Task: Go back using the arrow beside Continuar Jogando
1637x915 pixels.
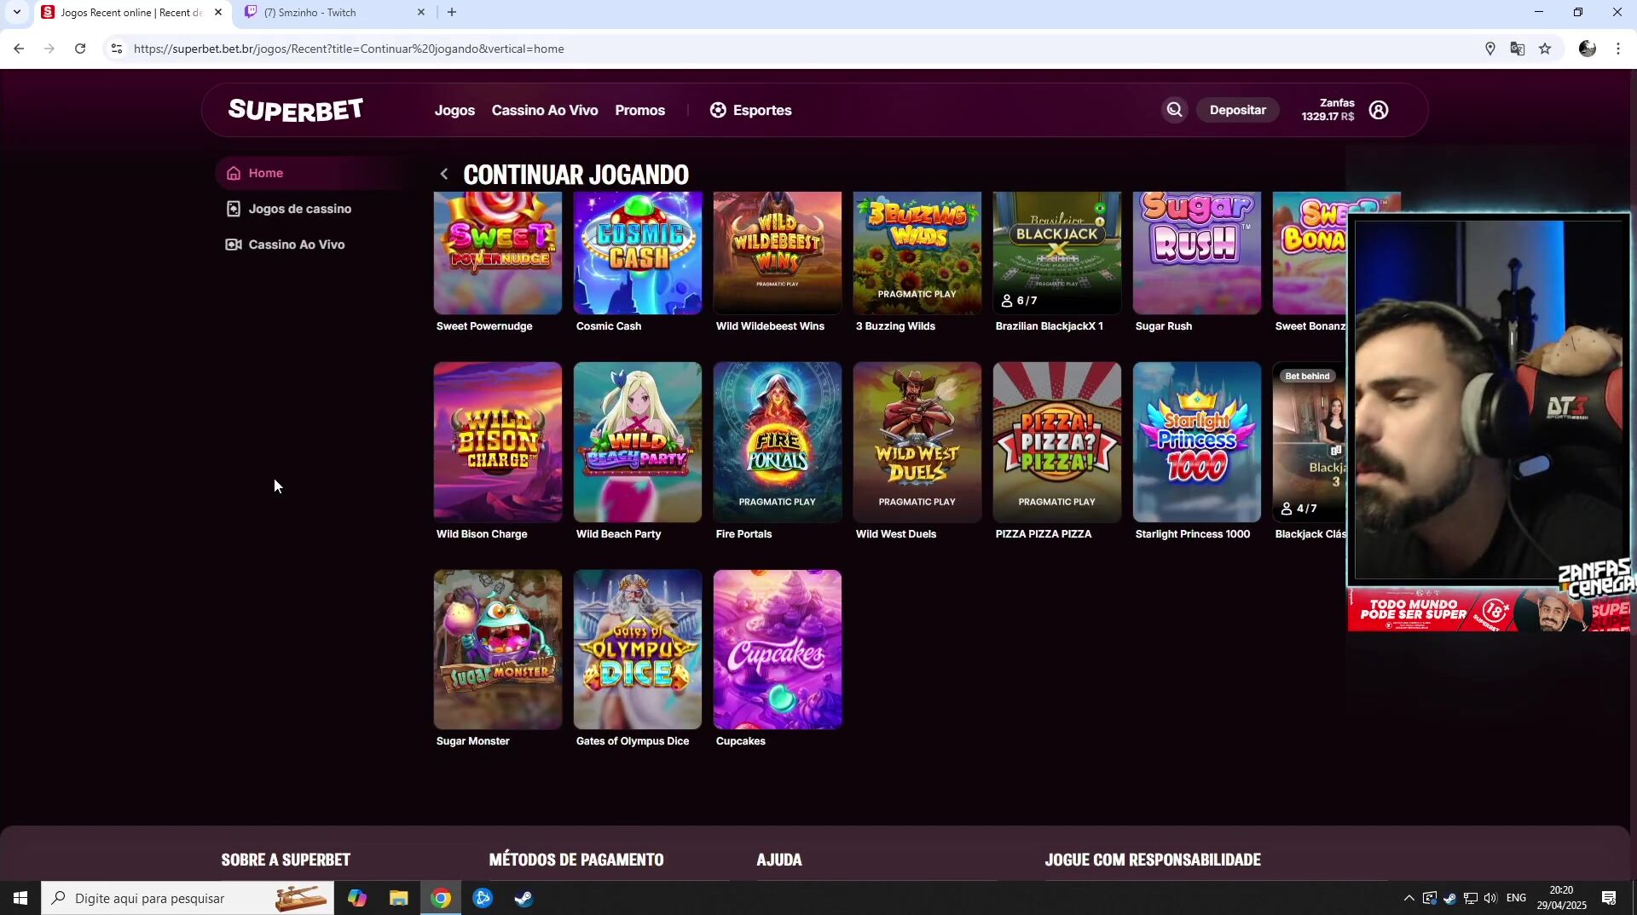Action: pos(444,174)
